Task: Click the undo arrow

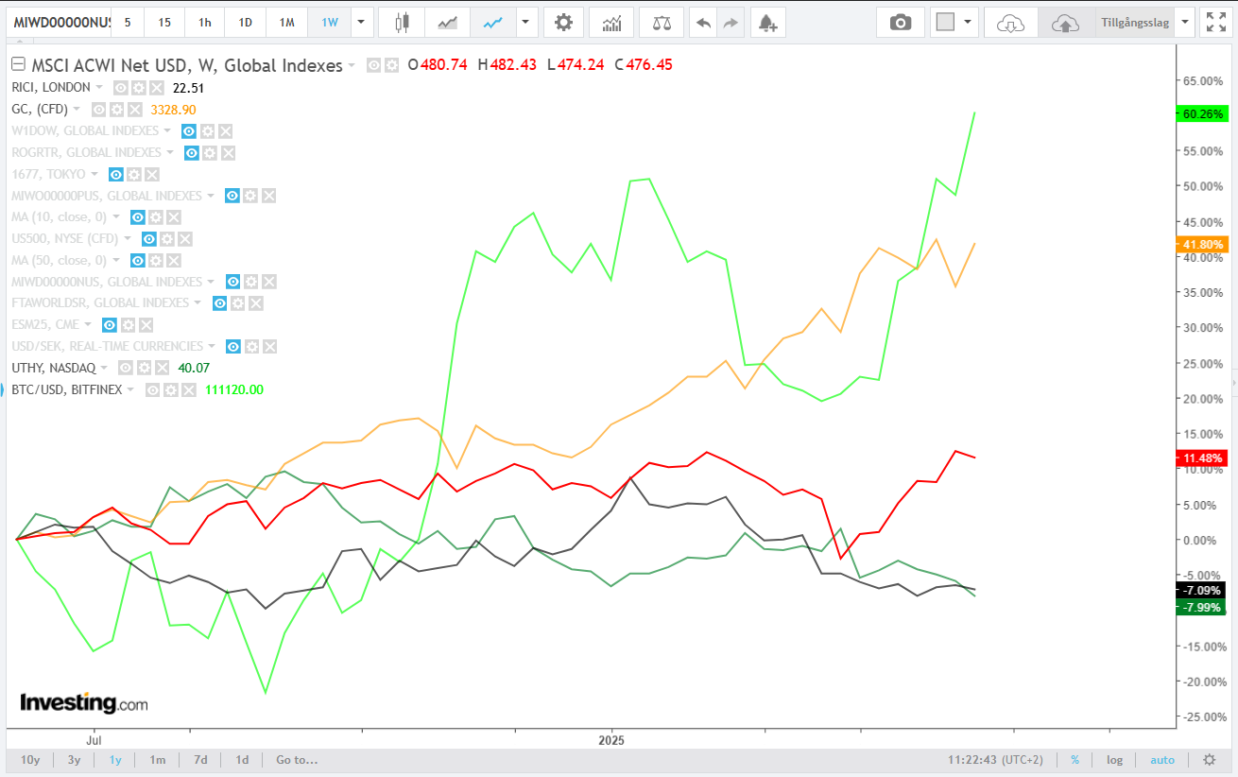Action: [702, 22]
